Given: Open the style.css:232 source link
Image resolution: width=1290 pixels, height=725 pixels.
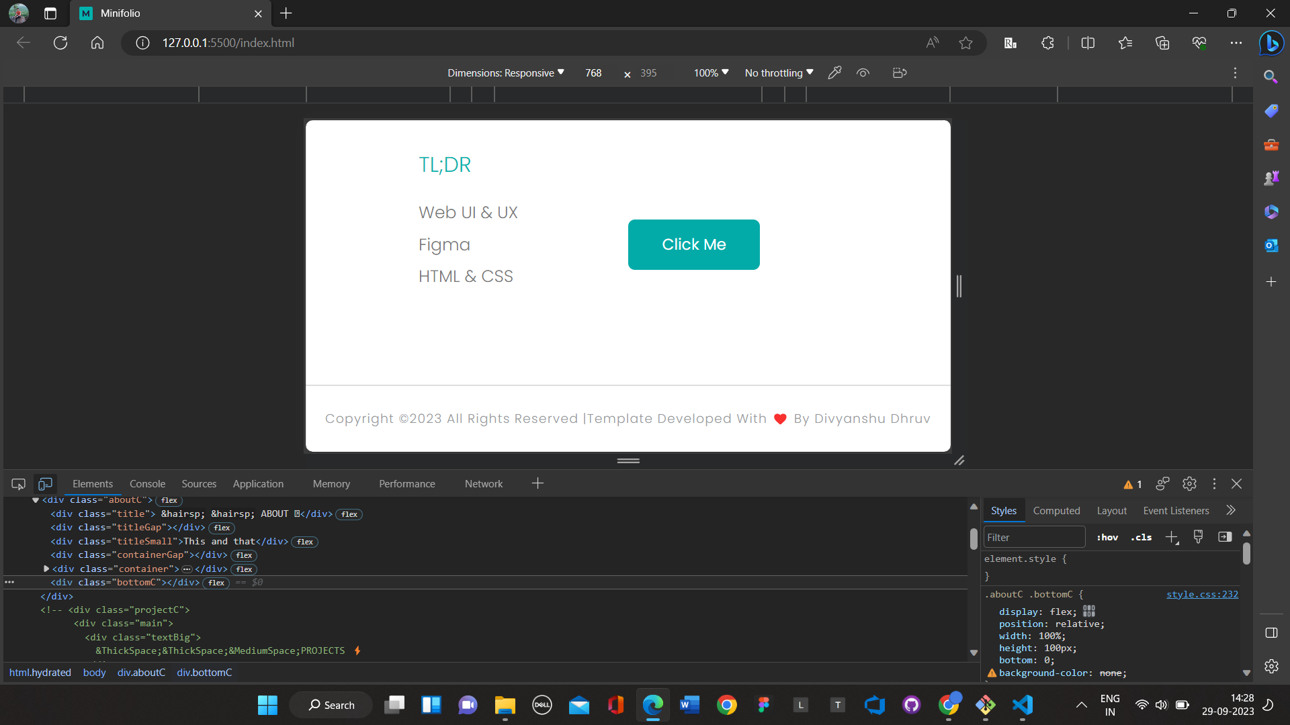Looking at the screenshot, I should pyautogui.click(x=1202, y=594).
